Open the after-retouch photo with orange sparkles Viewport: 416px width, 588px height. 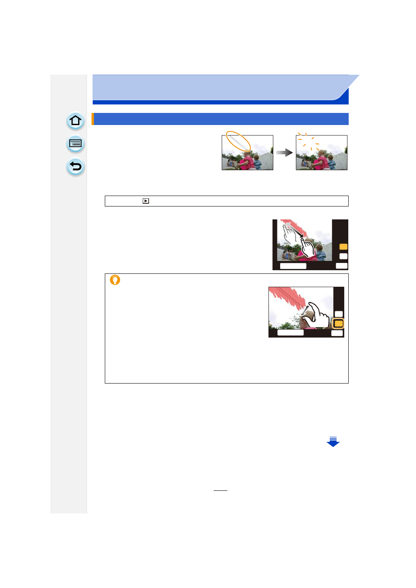pyautogui.click(x=322, y=152)
